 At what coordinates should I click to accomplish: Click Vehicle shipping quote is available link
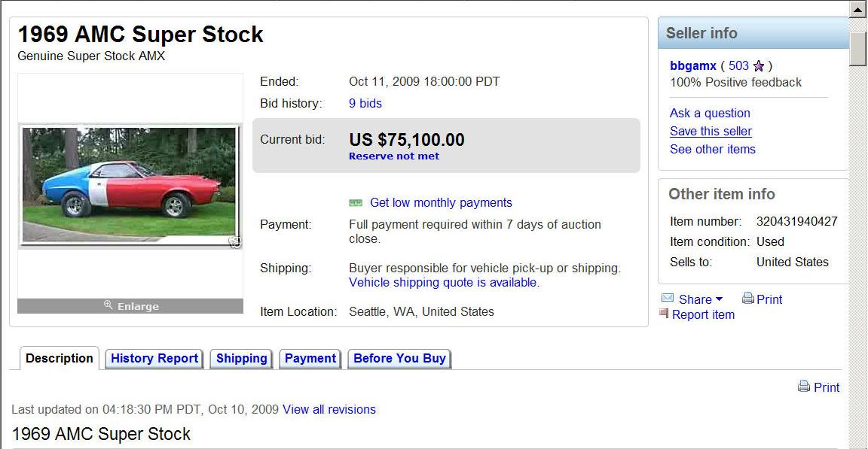point(444,282)
